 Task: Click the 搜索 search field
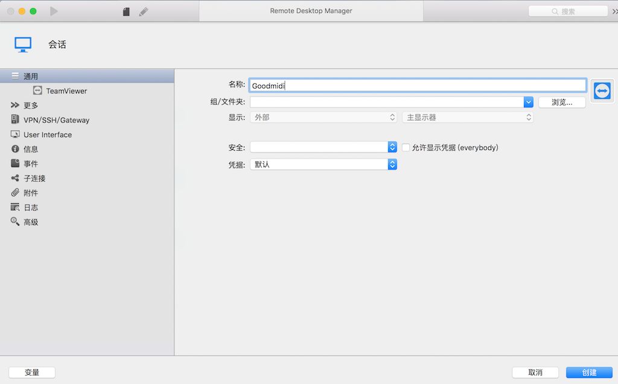pos(568,11)
